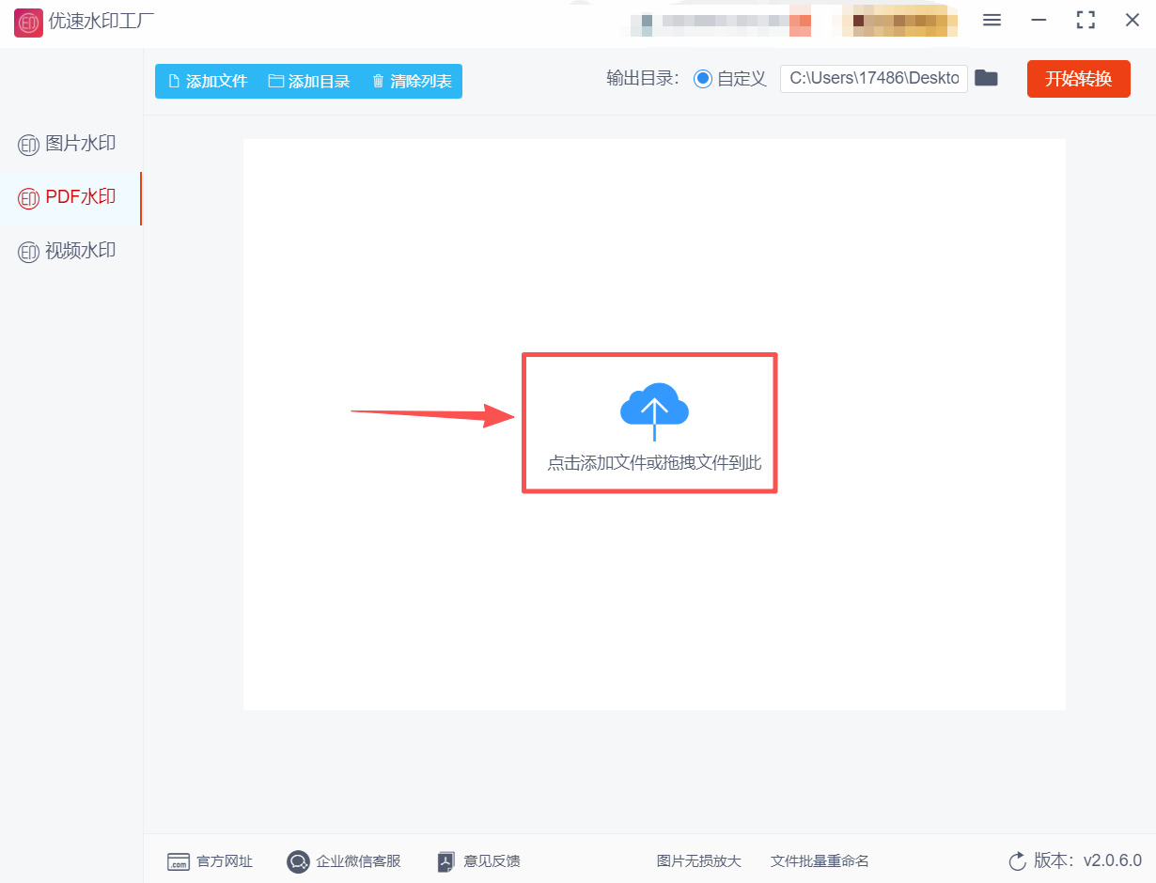Select the PDF水印 sidebar tab
The height and width of the screenshot is (883, 1156).
click(70, 197)
